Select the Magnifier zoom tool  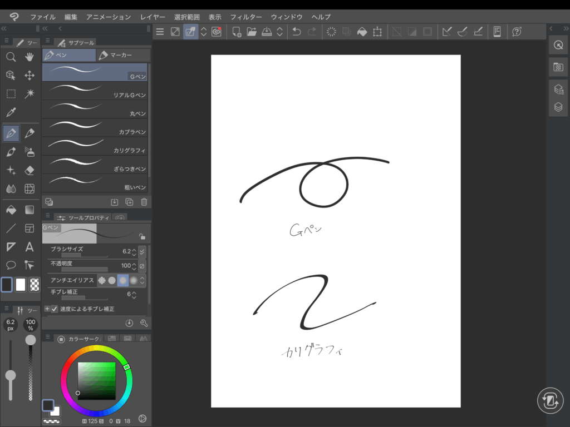click(x=11, y=57)
